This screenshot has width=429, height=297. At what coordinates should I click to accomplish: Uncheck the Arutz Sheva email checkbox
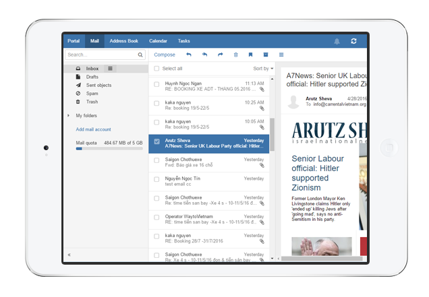(156, 141)
